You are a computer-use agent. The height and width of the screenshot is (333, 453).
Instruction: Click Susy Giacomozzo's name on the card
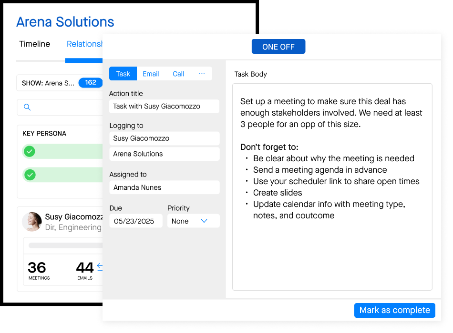(x=73, y=217)
